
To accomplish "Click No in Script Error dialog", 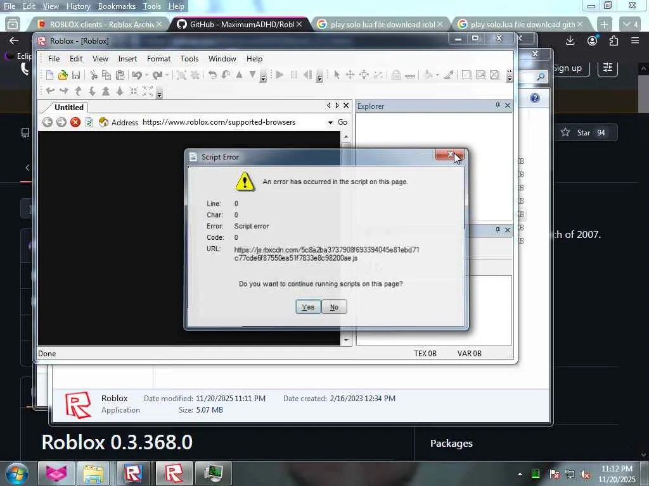I will click(334, 307).
